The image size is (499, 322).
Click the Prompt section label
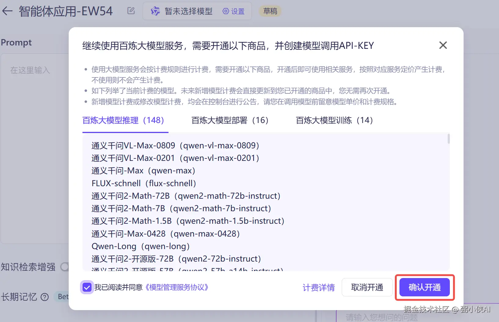(x=16, y=42)
